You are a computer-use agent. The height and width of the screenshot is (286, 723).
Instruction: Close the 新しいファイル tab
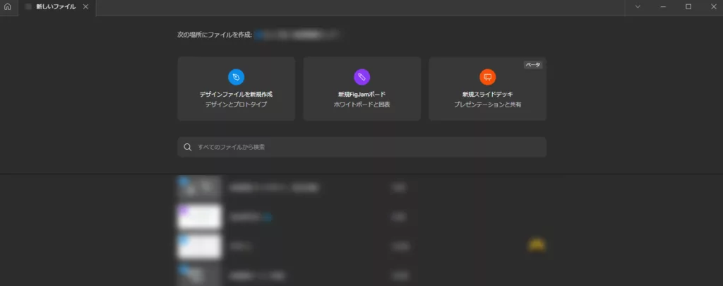pyautogui.click(x=85, y=7)
